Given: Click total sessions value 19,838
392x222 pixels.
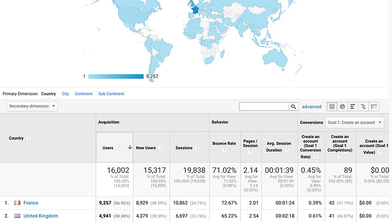Looking at the screenshot, I should point(194,170).
